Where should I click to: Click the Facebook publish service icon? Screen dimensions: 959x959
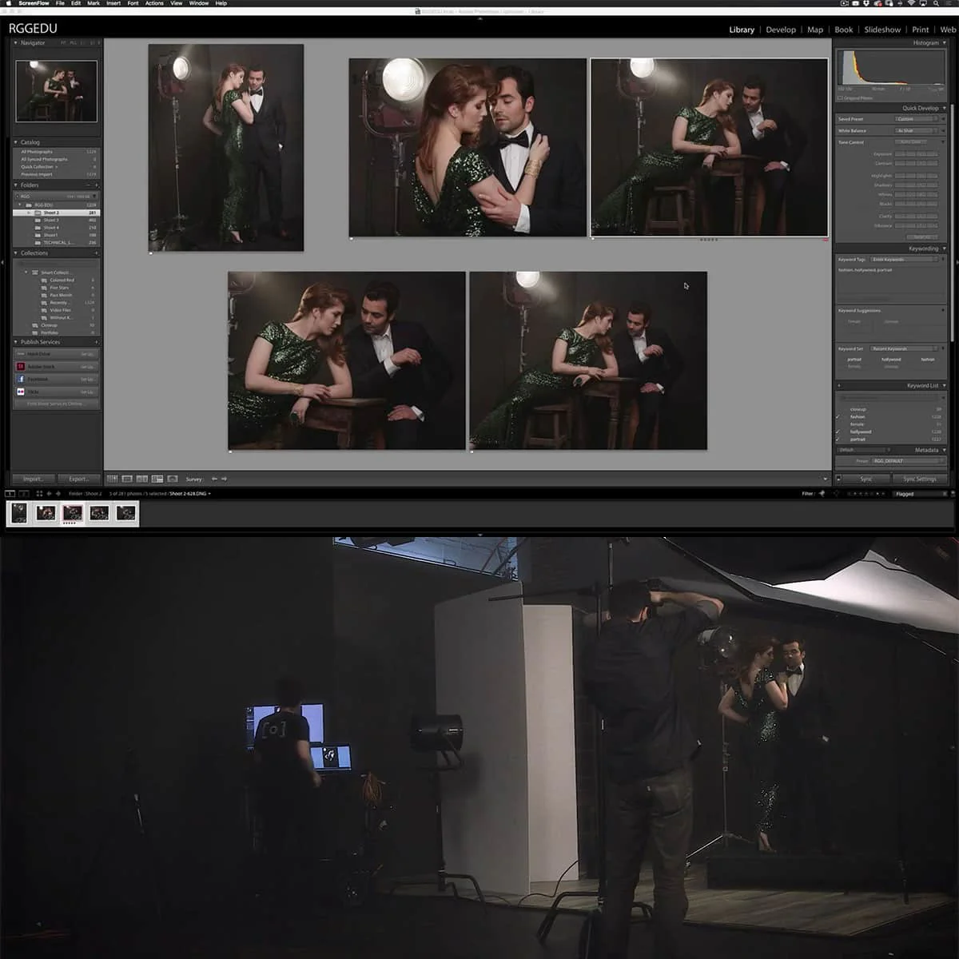21,379
